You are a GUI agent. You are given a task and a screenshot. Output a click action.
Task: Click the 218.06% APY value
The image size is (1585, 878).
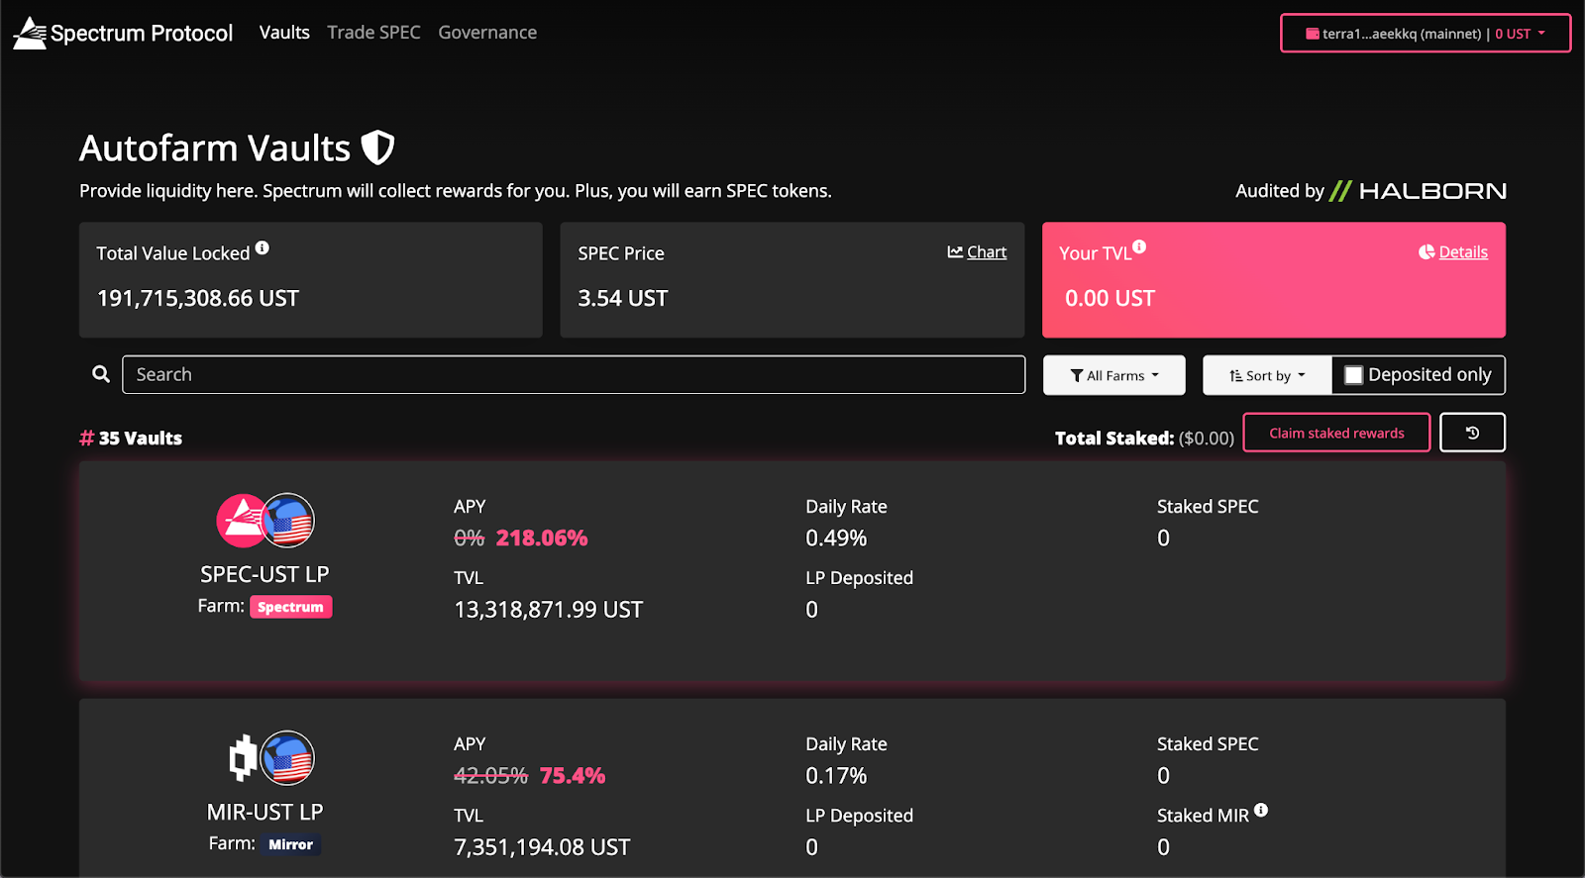tap(542, 538)
